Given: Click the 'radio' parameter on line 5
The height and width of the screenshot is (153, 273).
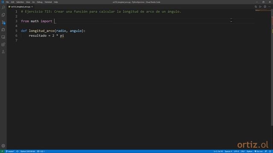Looking at the screenshot, I should [61, 31].
